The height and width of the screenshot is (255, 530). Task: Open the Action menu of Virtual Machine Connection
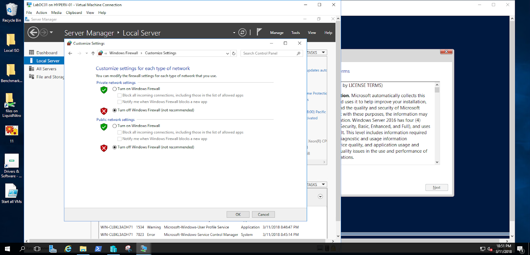click(41, 13)
